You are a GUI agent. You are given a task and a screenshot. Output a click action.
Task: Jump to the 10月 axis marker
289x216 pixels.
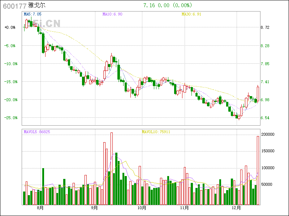[x=142, y=208]
